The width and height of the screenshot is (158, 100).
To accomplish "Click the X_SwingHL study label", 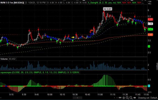I will point(102,3).
